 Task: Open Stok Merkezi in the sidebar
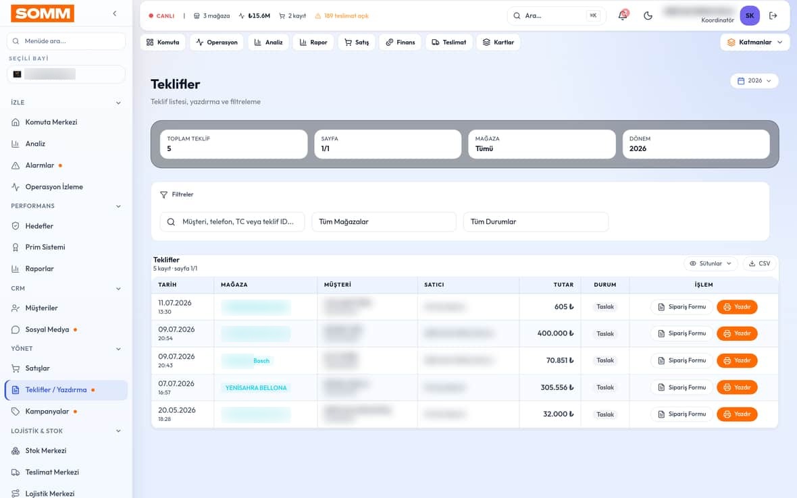(x=46, y=451)
